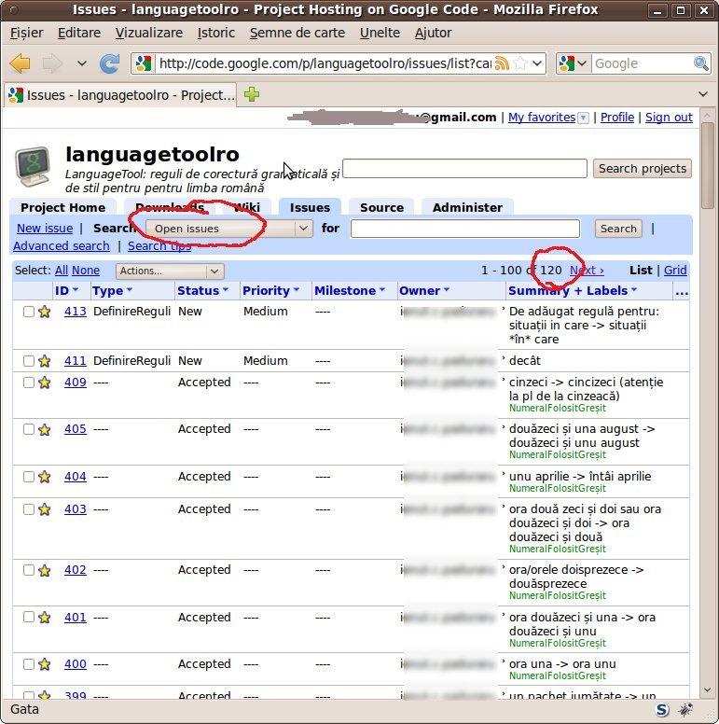Image resolution: width=719 pixels, height=724 pixels.
Task: Tick the checkbox for issue 413
Action: pos(29,312)
